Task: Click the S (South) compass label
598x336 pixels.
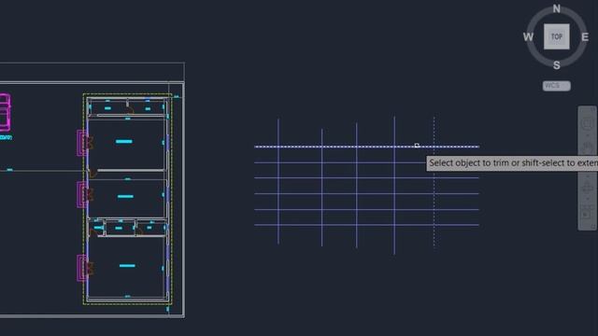Action: (557, 65)
